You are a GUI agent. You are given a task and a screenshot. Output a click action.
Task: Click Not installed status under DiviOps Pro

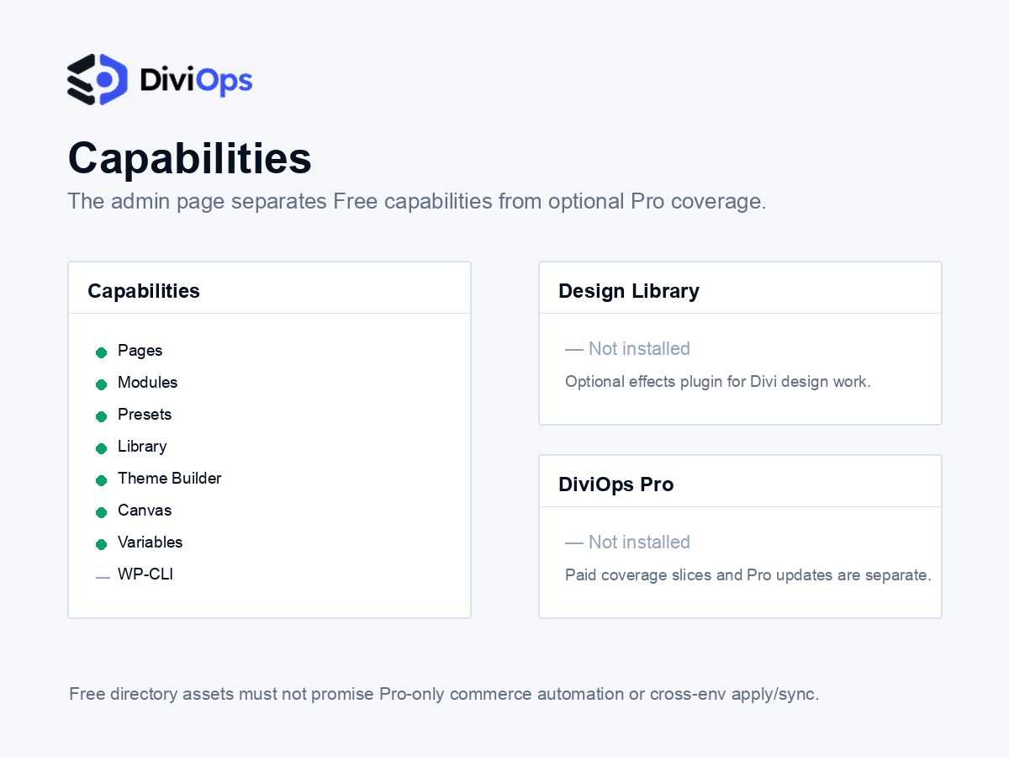pyautogui.click(x=627, y=542)
